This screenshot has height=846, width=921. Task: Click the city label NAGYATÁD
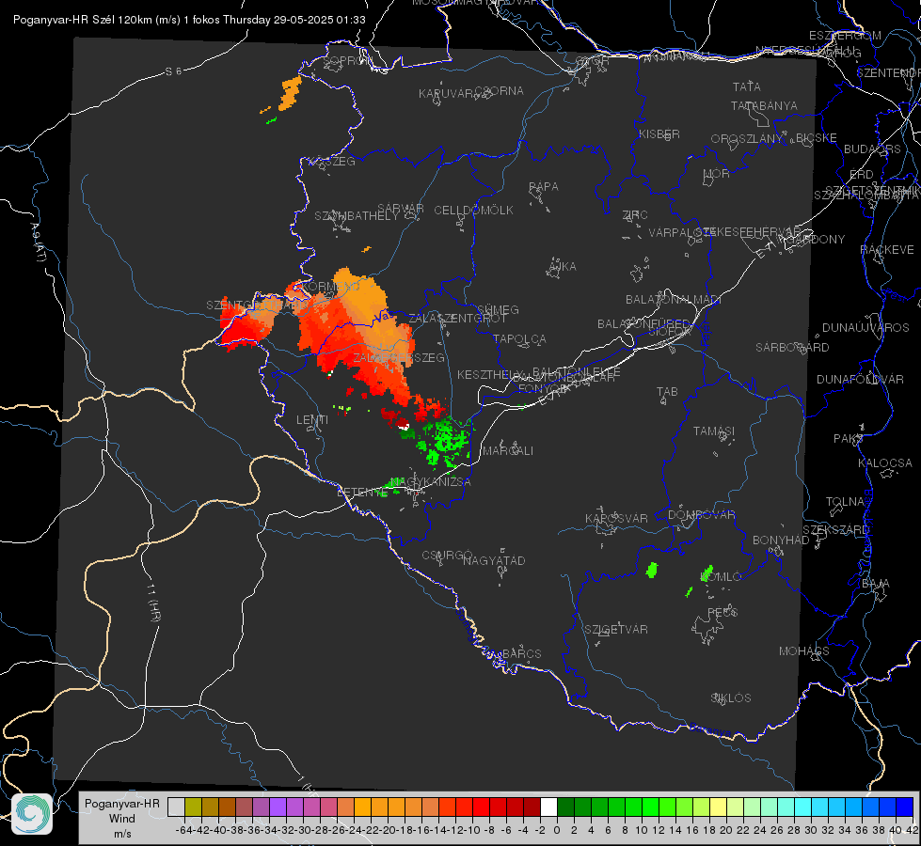pyautogui.click(x=494, y=560)
